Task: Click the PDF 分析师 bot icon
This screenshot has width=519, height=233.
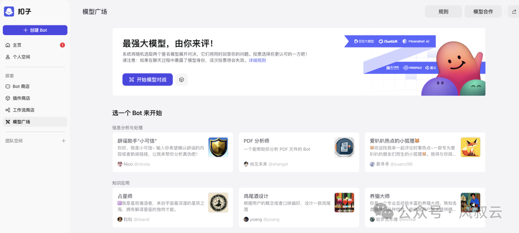Action: pos(344,147)
